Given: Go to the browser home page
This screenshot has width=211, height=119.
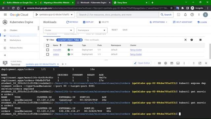Looking at the screenshot, I should coord(18,8).
